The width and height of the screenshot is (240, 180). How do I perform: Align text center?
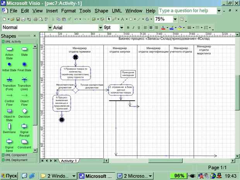[151, 27]
